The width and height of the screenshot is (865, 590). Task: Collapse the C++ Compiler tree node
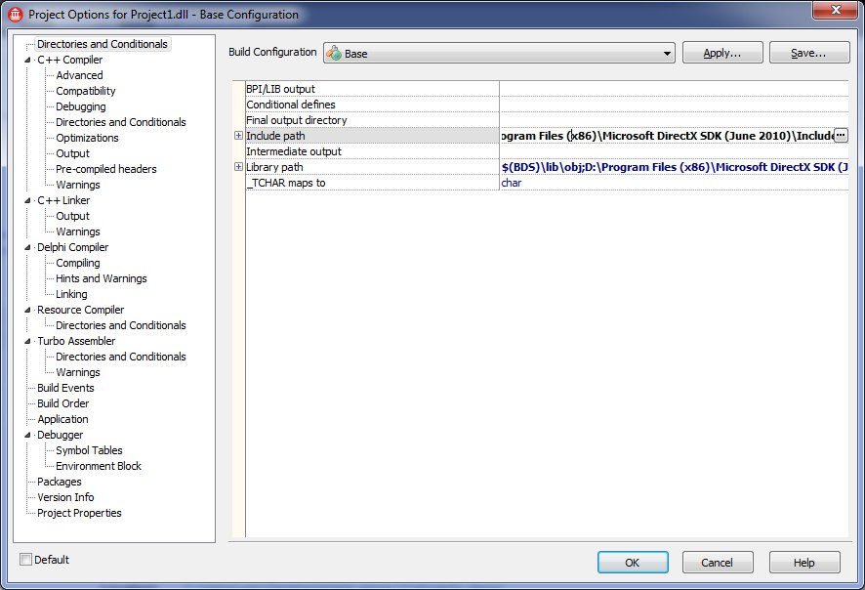pyautogui.click(x=28, y=61)
